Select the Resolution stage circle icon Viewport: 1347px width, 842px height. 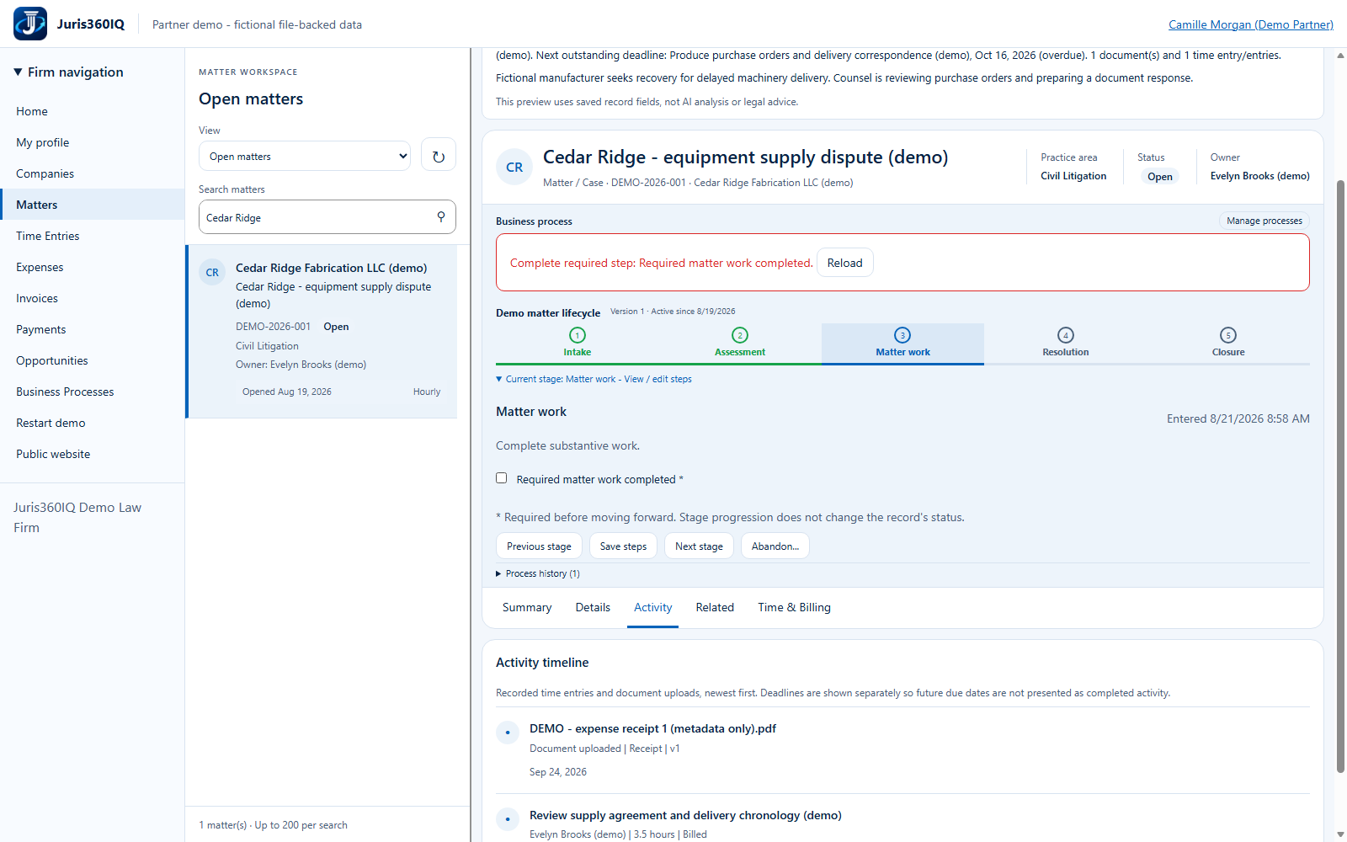(1066, 335)
